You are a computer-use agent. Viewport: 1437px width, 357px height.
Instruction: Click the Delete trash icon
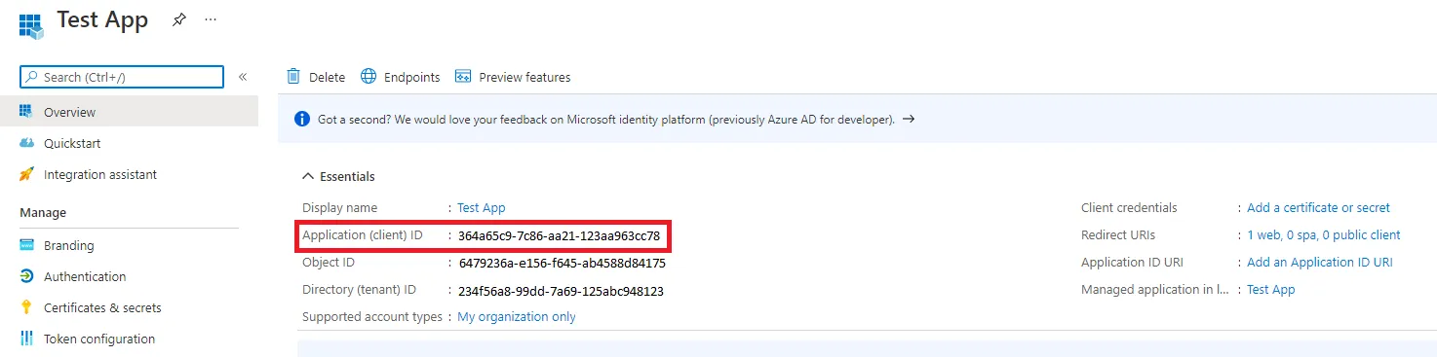[293, 77]
